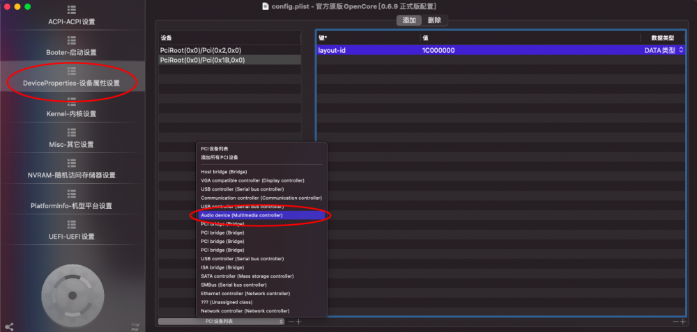
Task: Click the document icon beside config.plist title
Action: pyautogui.click(x=266, y=6)
